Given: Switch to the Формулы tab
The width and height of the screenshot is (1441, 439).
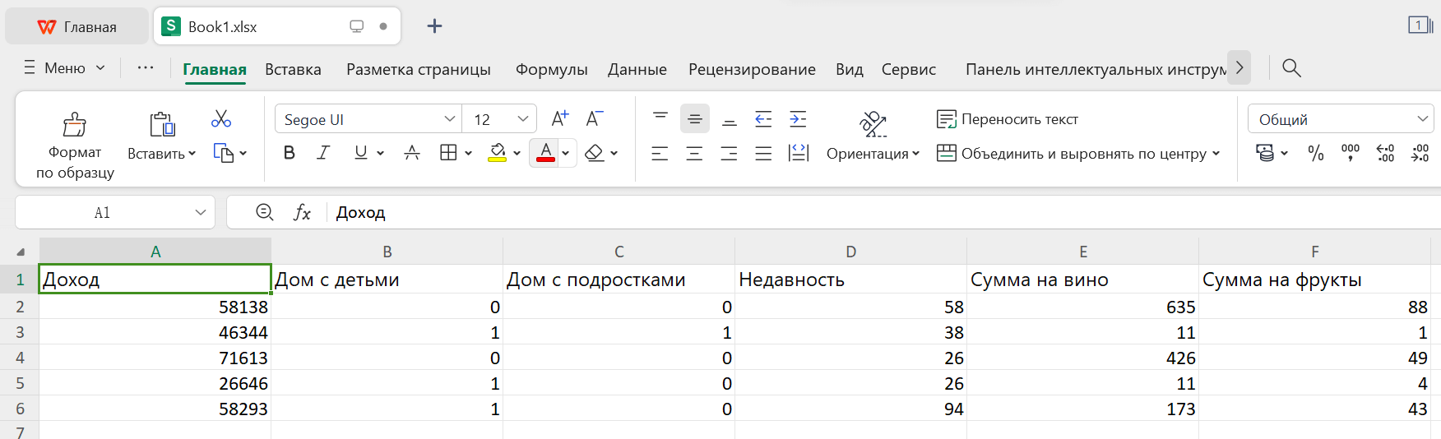Looking at the screenshot, I should point(551,70).
